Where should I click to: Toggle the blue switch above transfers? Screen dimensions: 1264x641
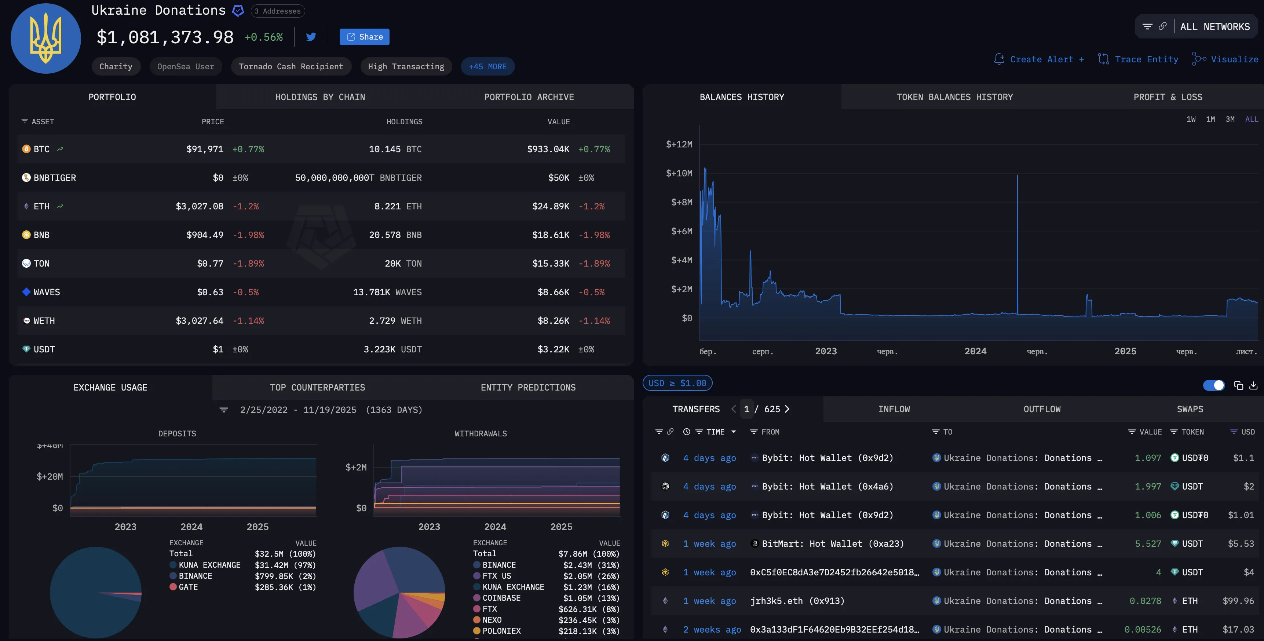coord(1213,385)
